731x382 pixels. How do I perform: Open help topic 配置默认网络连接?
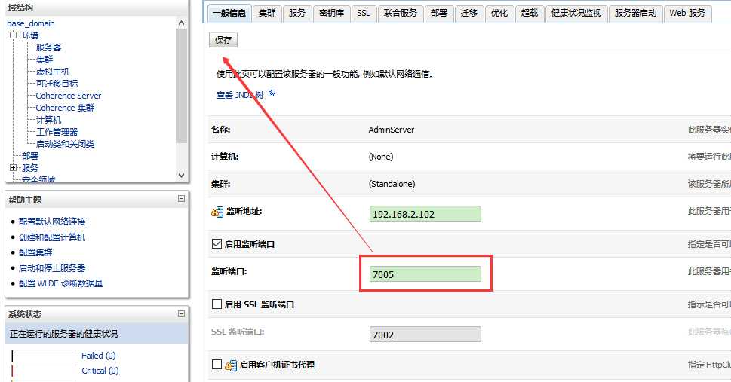[x=52, y=222]
